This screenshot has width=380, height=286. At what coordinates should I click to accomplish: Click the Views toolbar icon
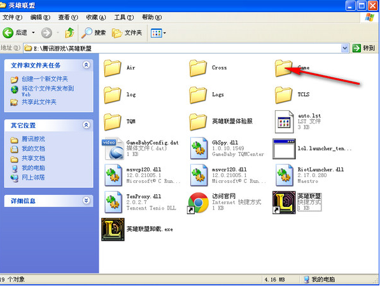[x=157, y=33]
